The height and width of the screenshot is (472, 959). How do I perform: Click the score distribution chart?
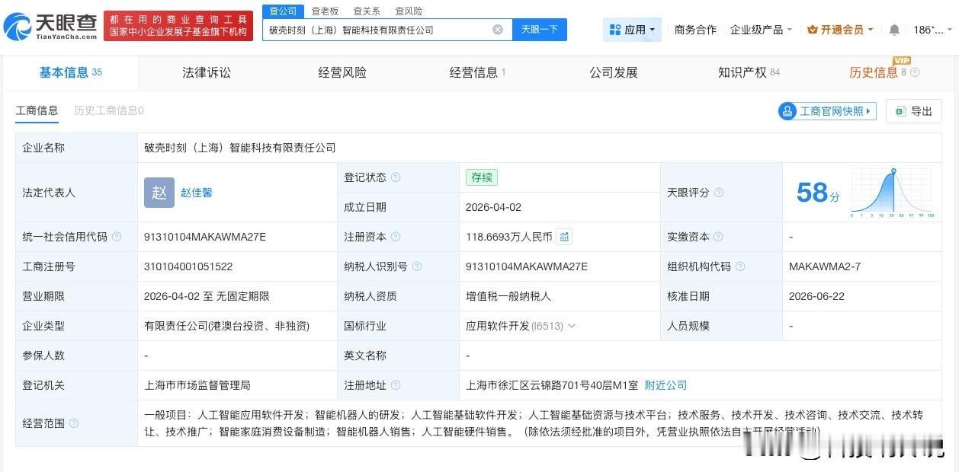pyautogui.click(x=893, y=193)
